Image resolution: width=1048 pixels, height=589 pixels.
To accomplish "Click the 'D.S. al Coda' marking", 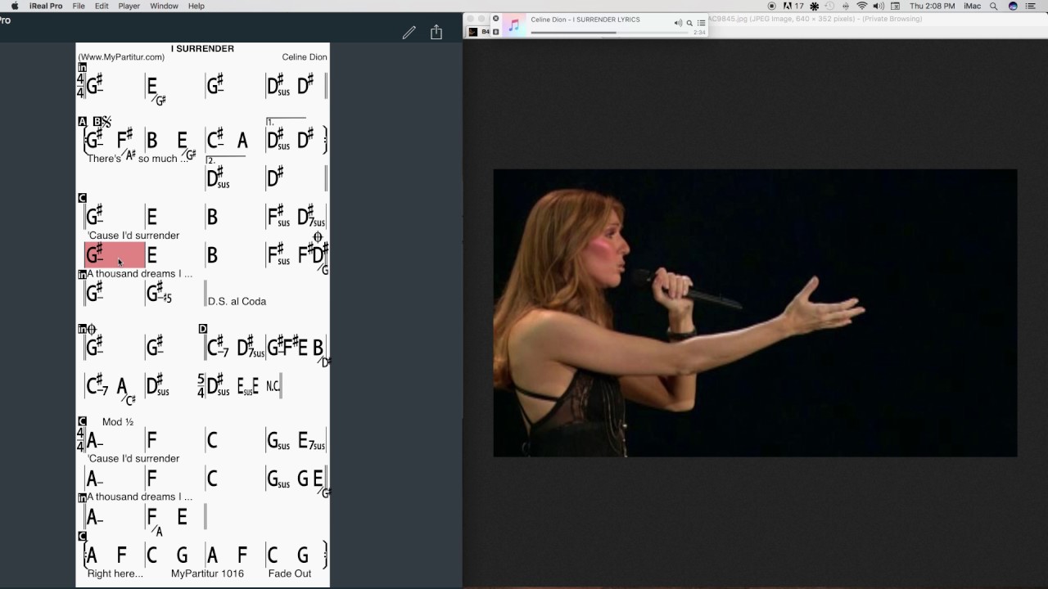I will click(237, 301).
